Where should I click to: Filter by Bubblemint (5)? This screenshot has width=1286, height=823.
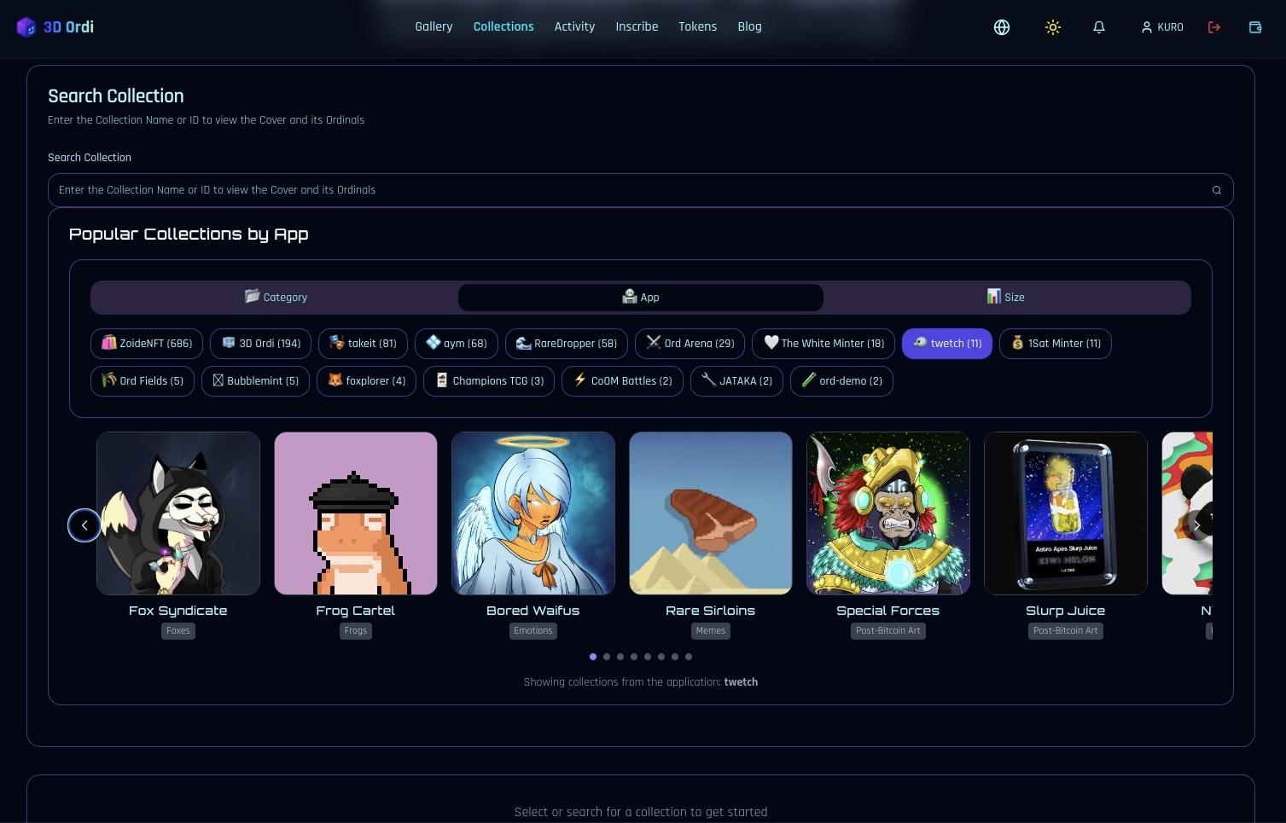click(255, 381)
